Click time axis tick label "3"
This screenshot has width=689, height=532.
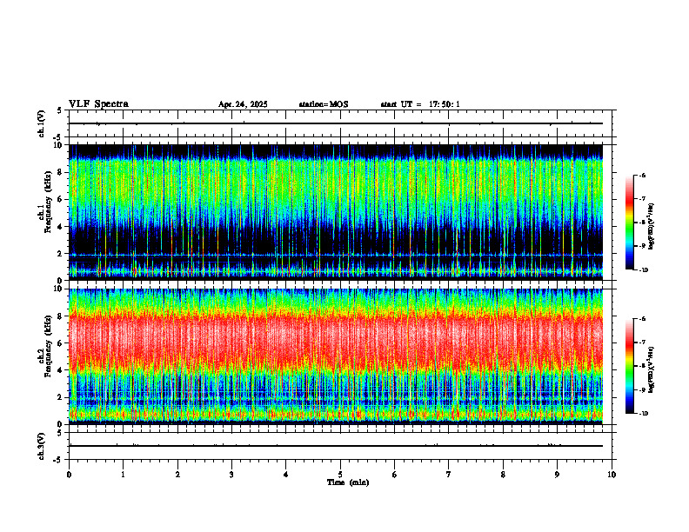pyautogui.click(x=231, y=475)
